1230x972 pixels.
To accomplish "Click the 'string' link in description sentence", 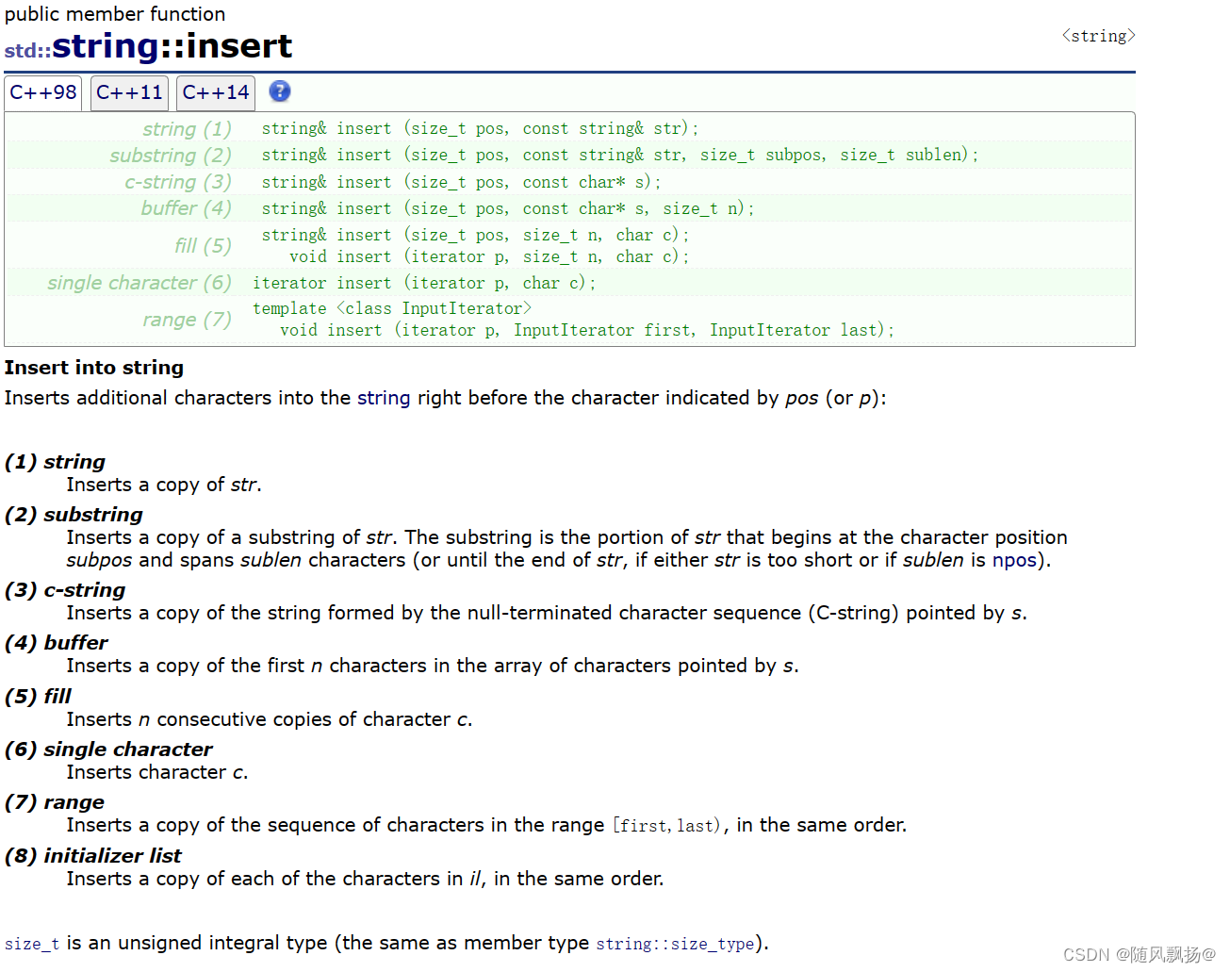I will [384, 398].
